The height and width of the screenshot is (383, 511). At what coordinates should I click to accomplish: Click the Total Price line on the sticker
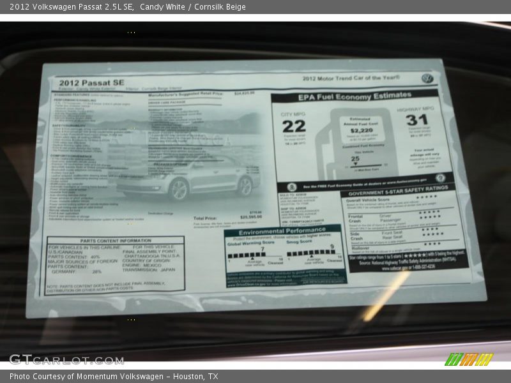pyautogui.click(x=228, y=217)
